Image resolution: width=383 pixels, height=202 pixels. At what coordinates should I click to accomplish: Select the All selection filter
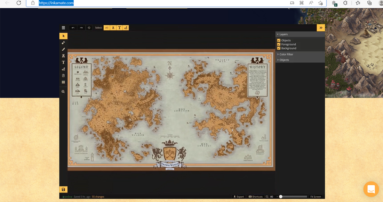107,27
